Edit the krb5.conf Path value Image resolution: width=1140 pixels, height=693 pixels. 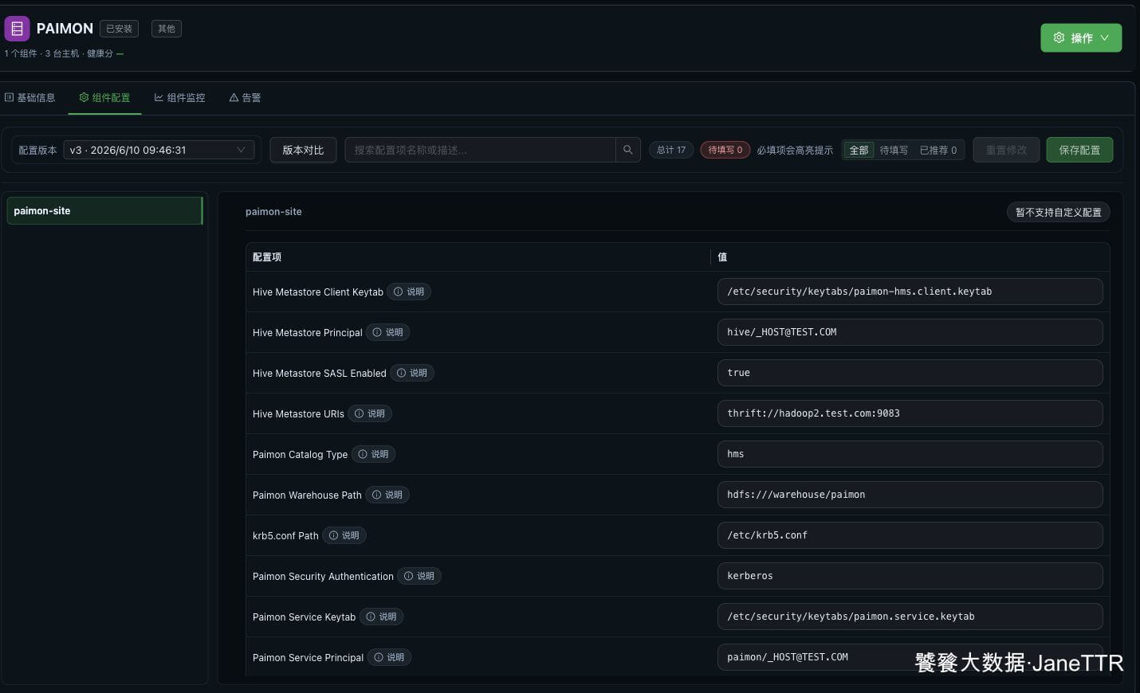(910, 535)
